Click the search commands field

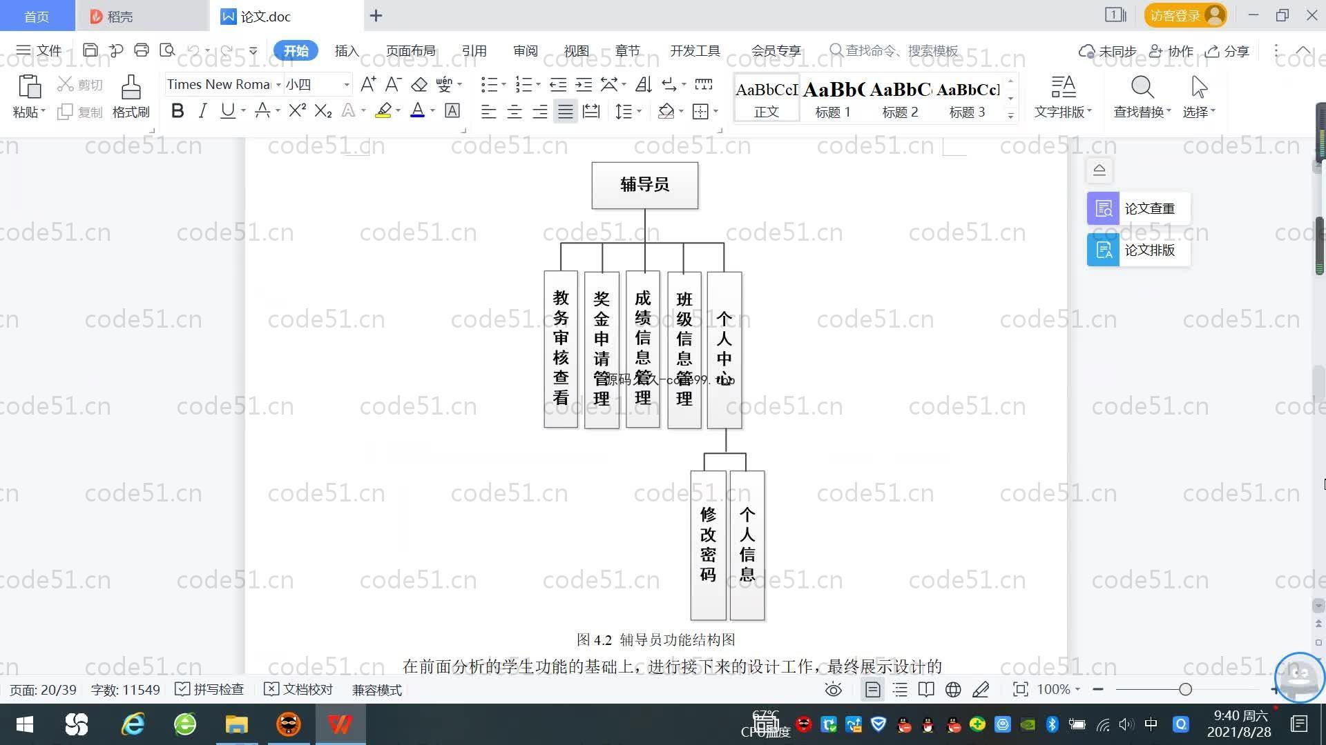click(894, 50)
